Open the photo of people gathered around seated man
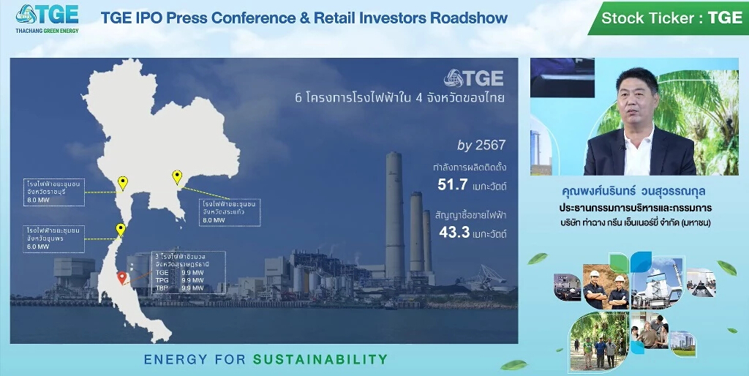The height and width of the screenshot is (376, 749). (x=650, y=332)
